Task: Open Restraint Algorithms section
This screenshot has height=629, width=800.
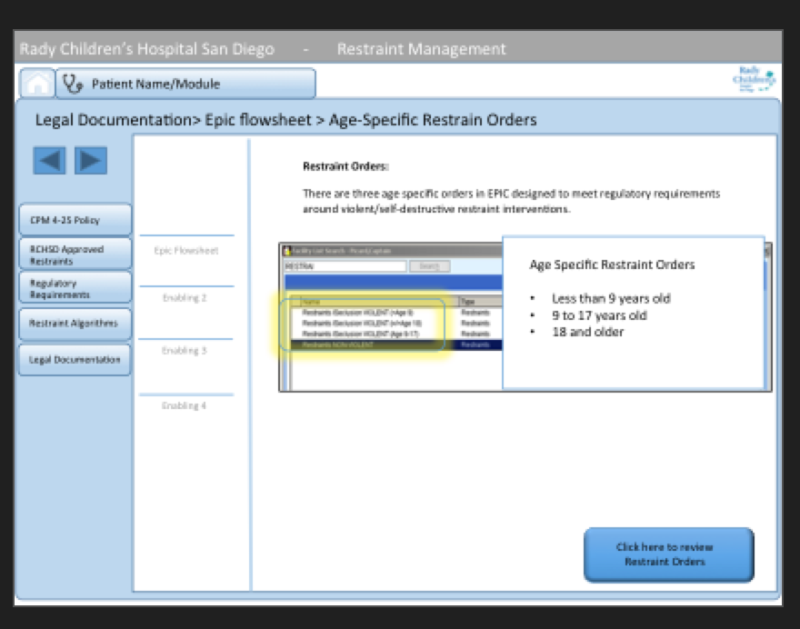Action: click(x=75, y=324)
